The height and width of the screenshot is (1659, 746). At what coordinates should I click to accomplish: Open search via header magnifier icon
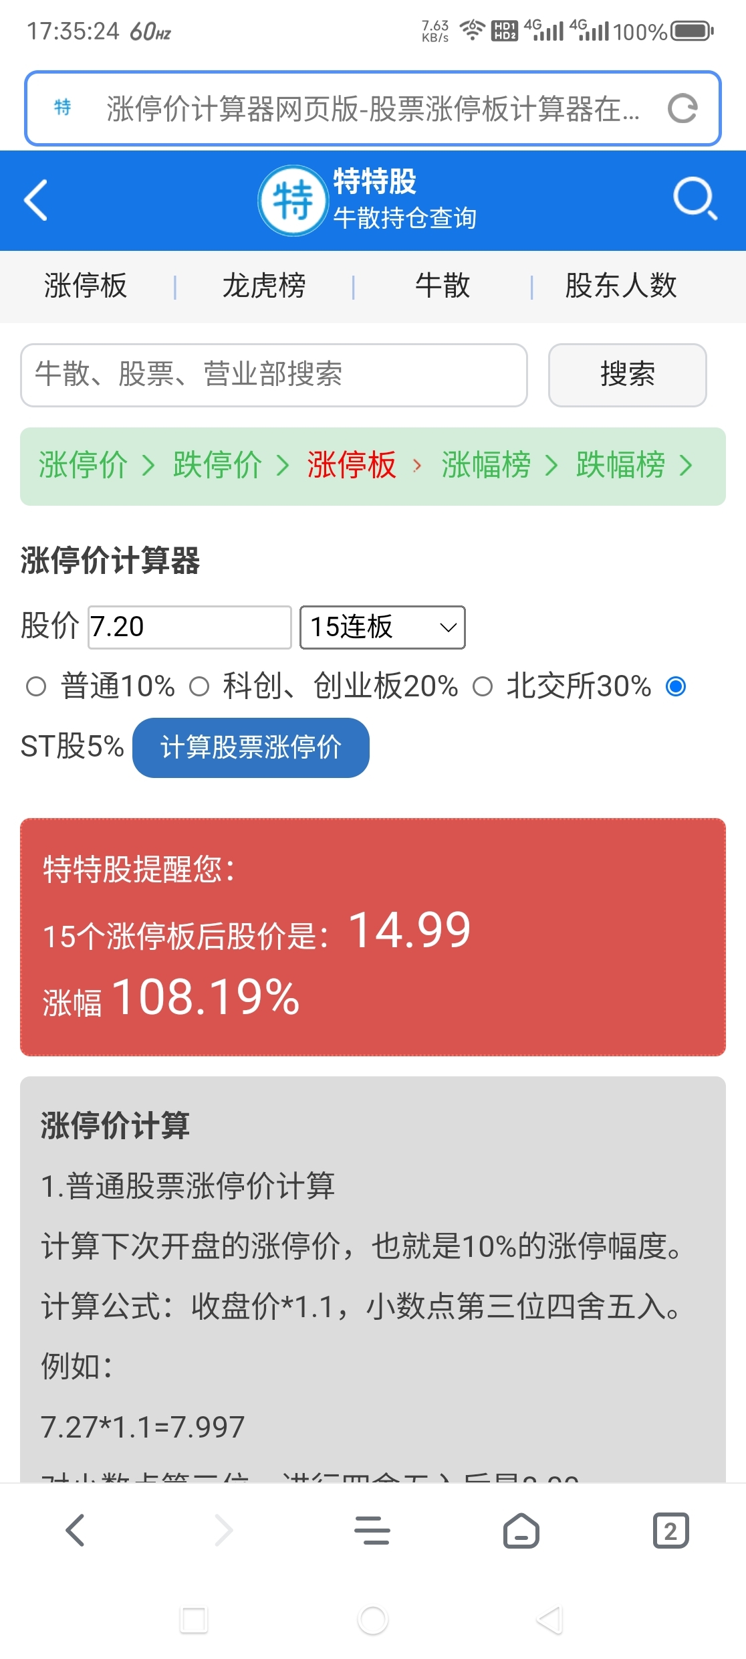[x=695, y=199]
